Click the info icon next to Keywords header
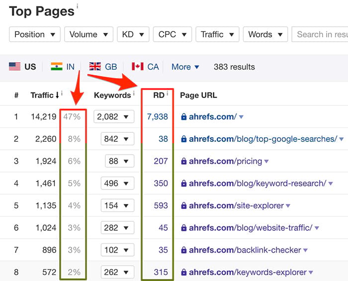348x281 pixels. pyautogui.click(x=134, y=94)
